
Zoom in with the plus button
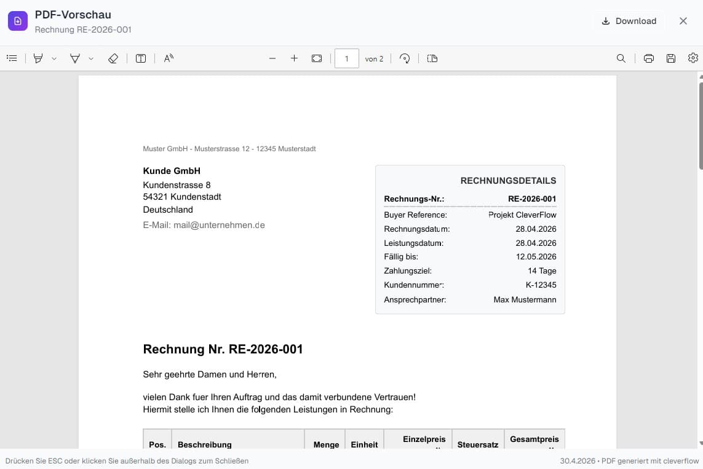294,58
